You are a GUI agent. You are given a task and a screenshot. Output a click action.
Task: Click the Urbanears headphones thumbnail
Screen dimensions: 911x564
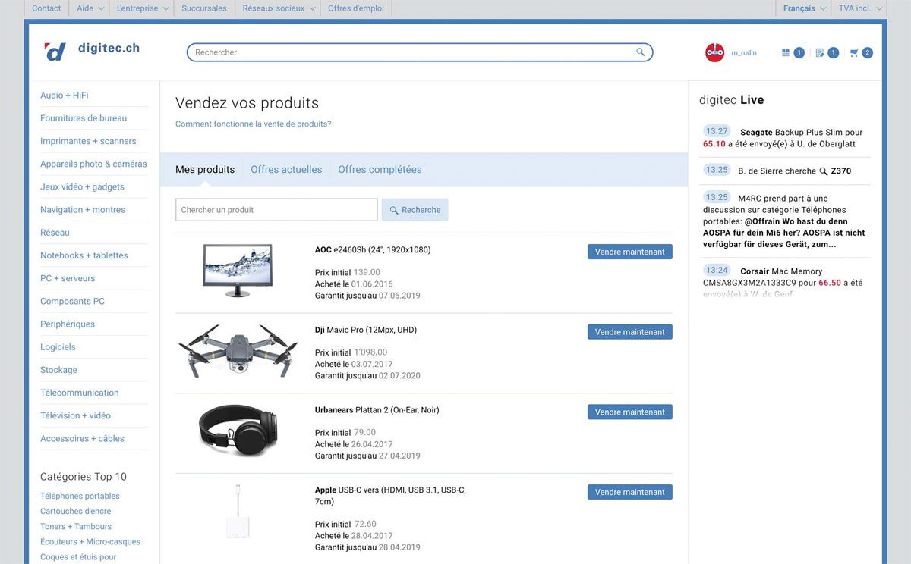click(238, 430)
